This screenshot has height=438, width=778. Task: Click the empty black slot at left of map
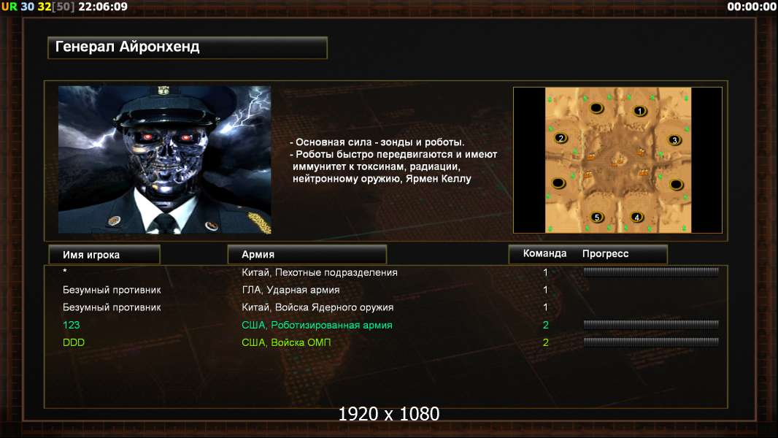559,183
